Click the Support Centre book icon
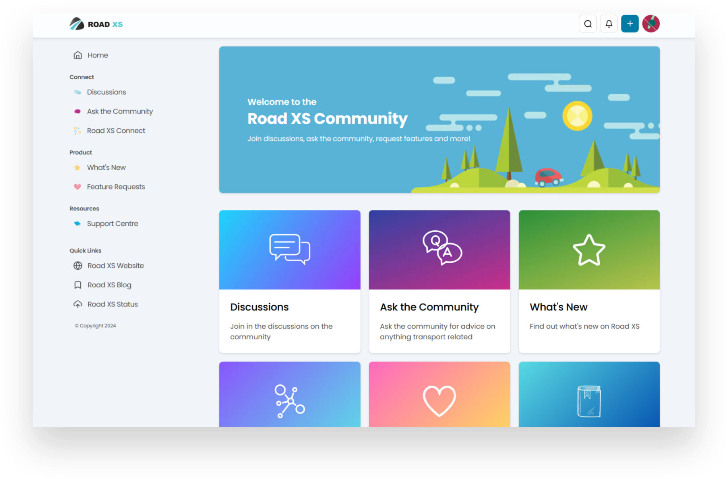728x479 pixels. tap(77, 223)
